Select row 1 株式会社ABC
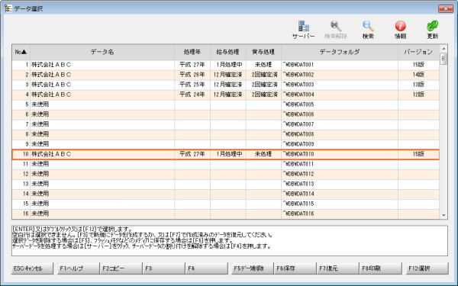The height and width of the screenshot is (286, 458). click(225, 65)
